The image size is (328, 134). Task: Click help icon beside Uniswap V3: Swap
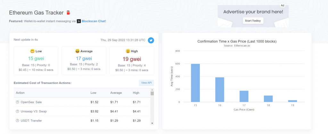tap(17, 111)
